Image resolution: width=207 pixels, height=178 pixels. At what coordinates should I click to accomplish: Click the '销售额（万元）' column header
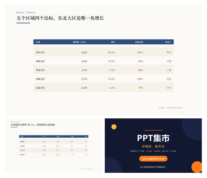pyautogui.click(x=79, y=42)
